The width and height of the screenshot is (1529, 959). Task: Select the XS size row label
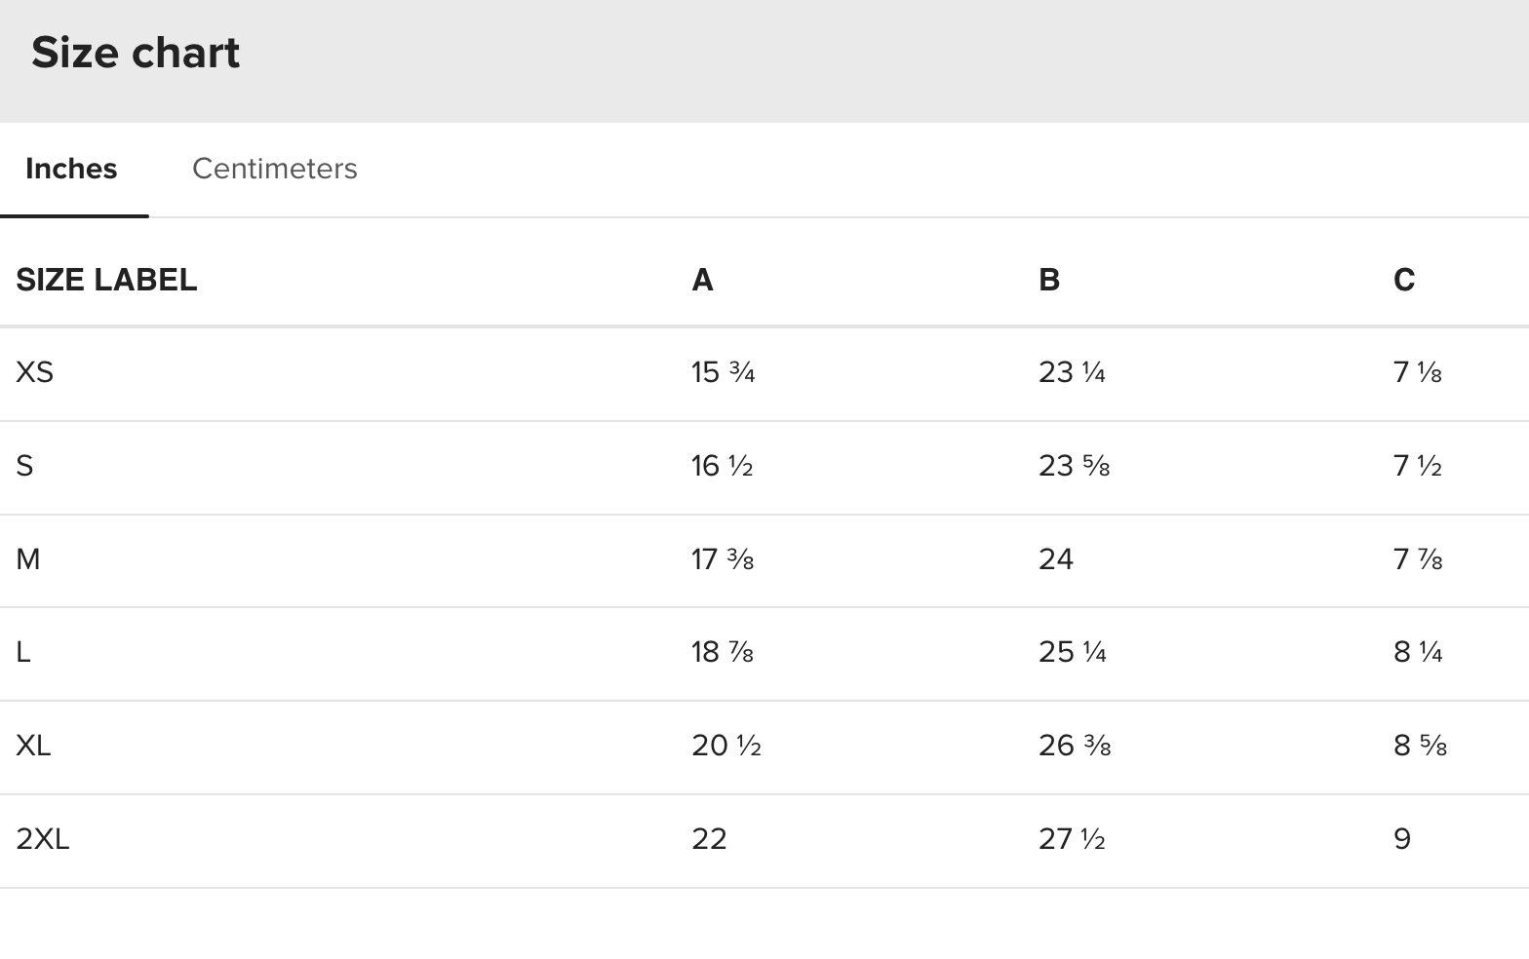(x=35, y=372)
